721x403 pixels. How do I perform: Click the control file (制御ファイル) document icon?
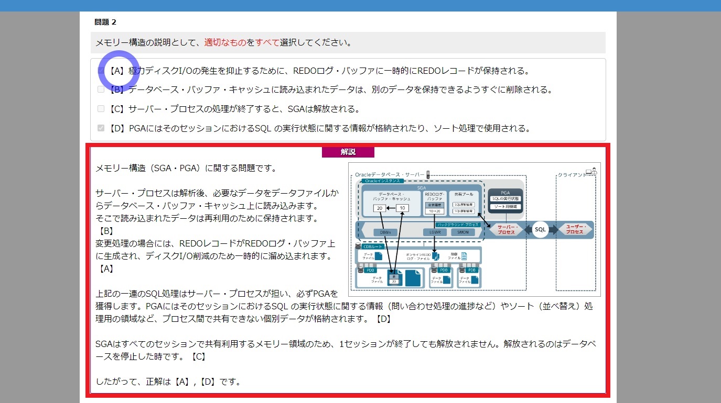pyautogui.click(x=464, y=256)
